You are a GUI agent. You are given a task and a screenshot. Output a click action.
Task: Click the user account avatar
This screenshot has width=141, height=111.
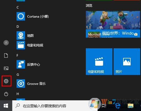(x=6, y=43)
